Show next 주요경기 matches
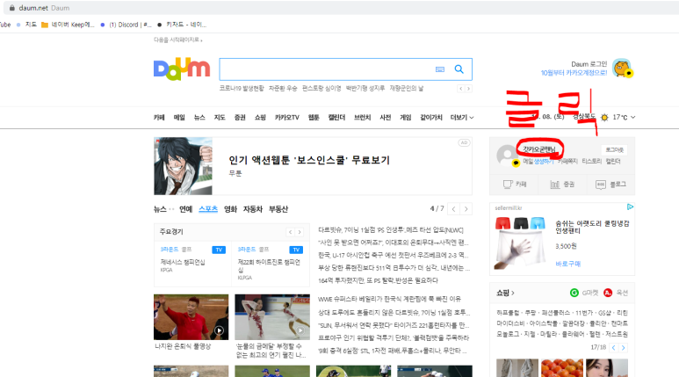Screen dimensions: 679x377 pyautogui.click(x=300, y=232)
